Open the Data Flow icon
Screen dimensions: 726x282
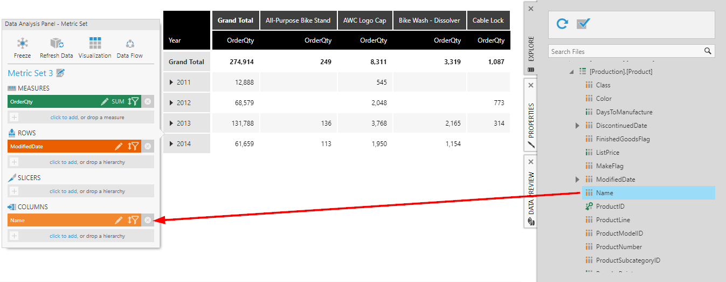[130, 44]
